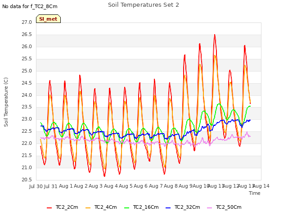
Task: Select the TC2_4Cm legend label
Action: [106, 207]
